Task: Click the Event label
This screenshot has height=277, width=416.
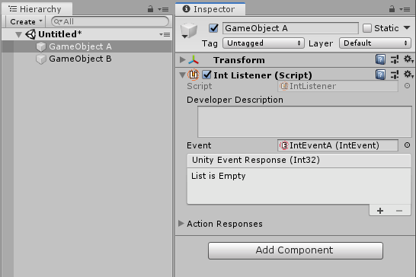Action: (x=199, y=145)
